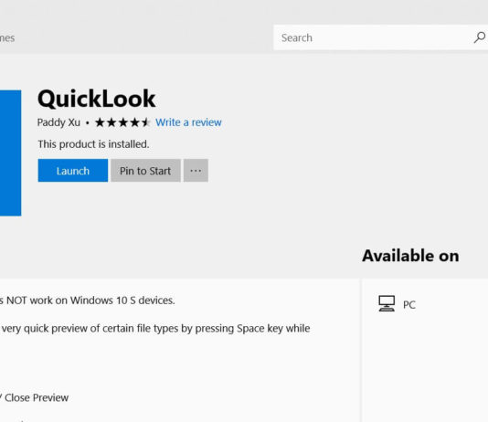Open the more options ellipsis button

click(x=196, y=171)
